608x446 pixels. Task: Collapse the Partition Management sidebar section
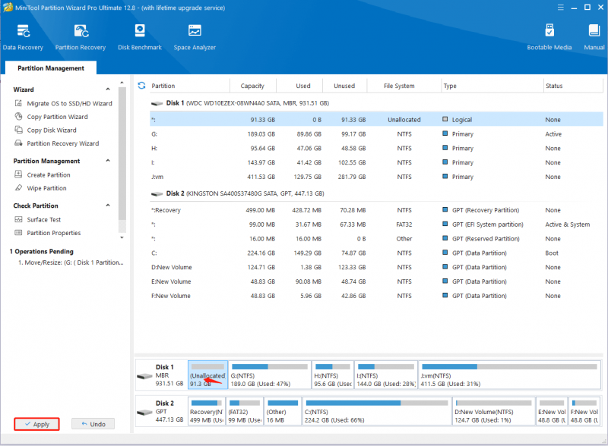point(108,161)
